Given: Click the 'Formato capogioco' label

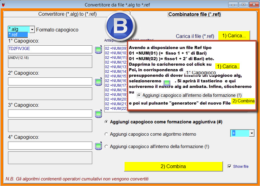Looking at the screenshot, I should pos(57,30).
